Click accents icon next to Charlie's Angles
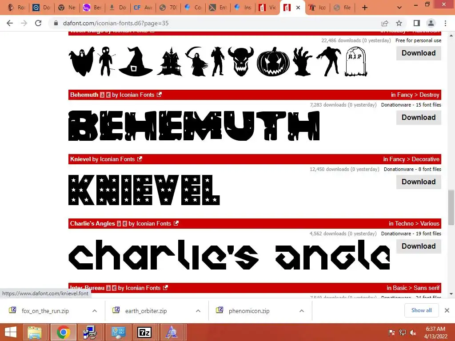 tap(119, 224)
